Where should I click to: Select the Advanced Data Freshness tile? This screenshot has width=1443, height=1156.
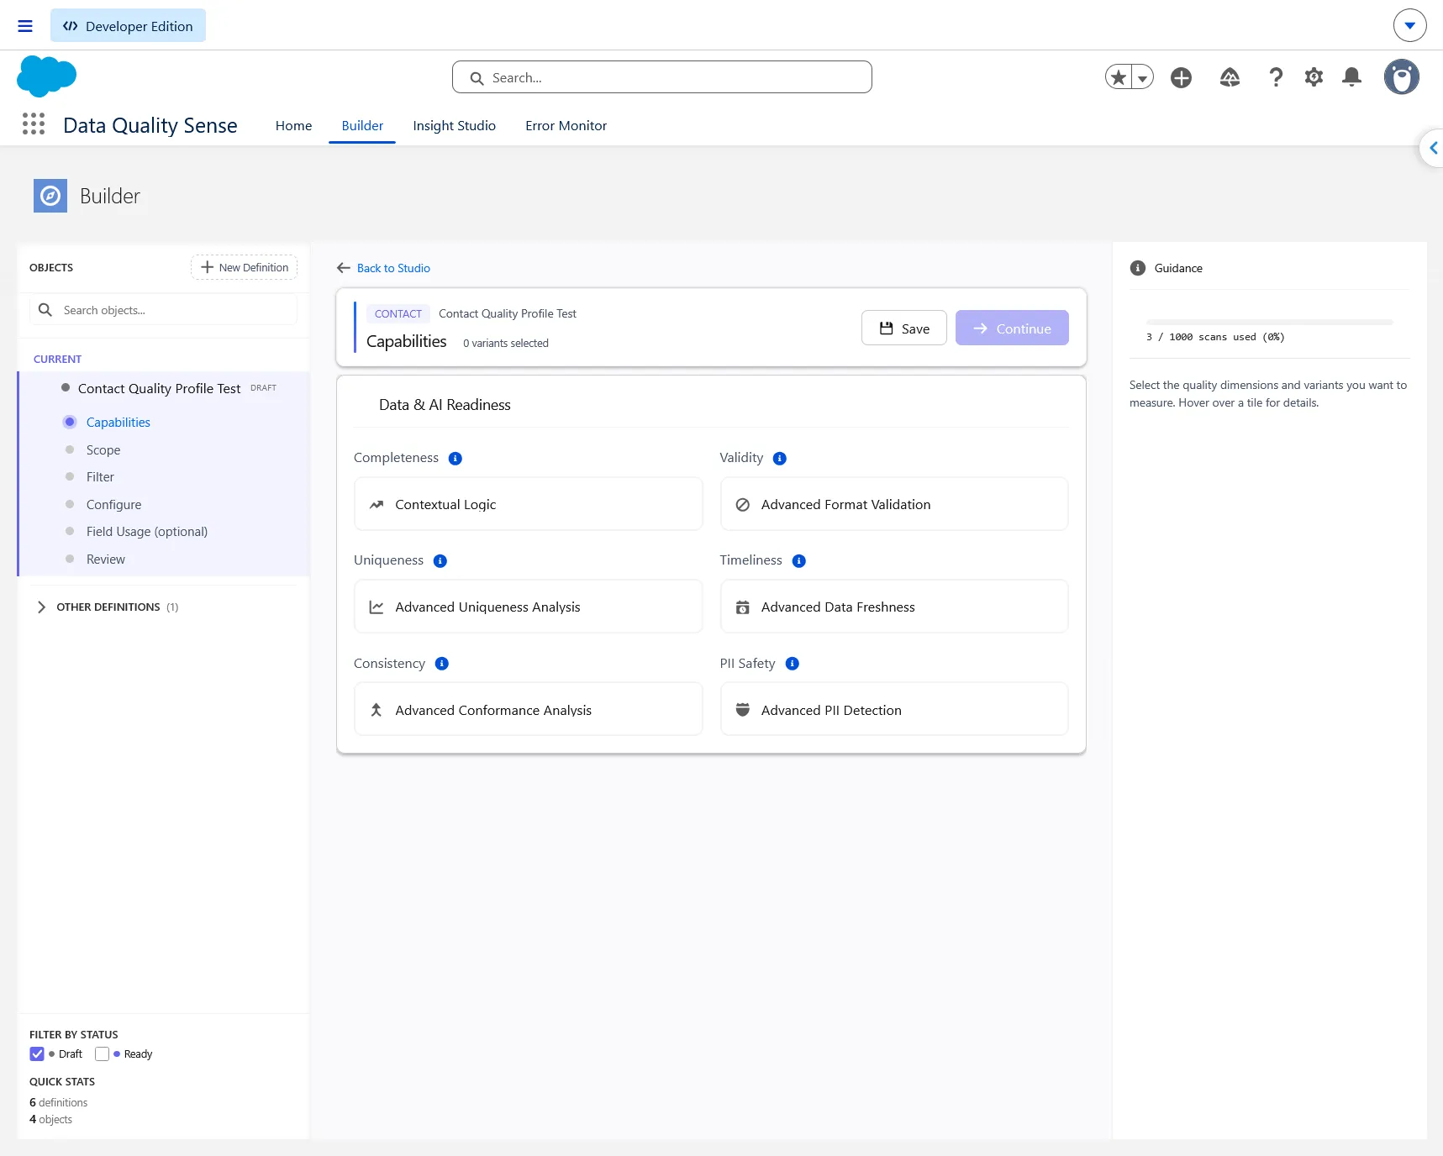click(894, 607)
